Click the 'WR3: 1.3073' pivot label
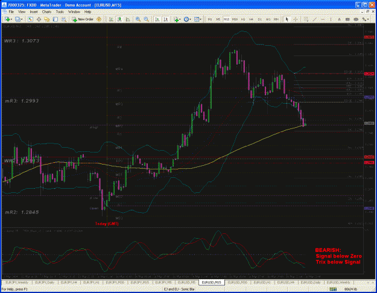 click(22, 41)
